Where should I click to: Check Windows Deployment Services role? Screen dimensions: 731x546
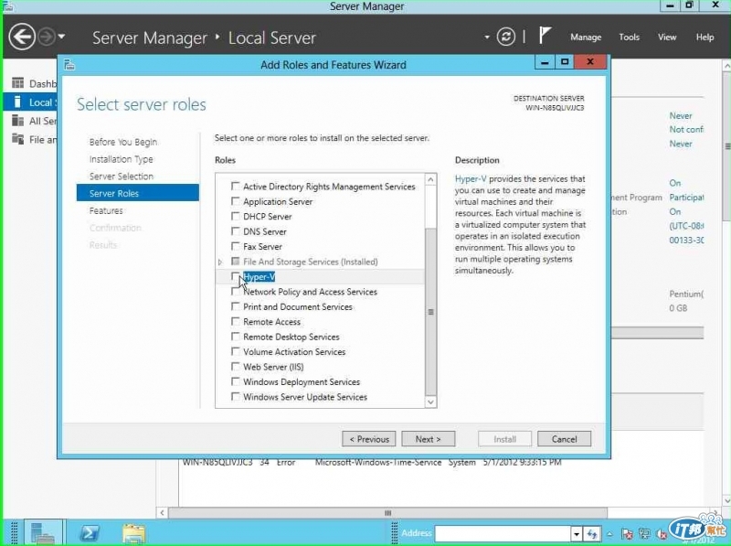click(x=236, y=381)
